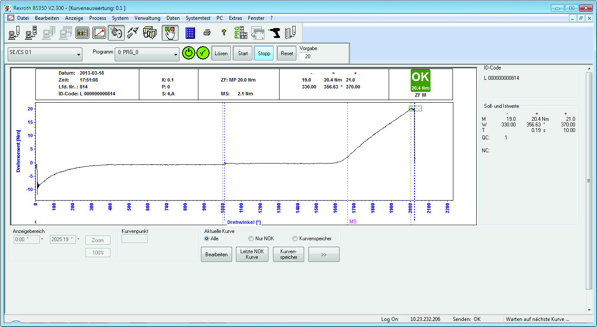This screenshot has width=597, height=327.
Task: Select the Alle radio button
Action: tap(211, 239)
